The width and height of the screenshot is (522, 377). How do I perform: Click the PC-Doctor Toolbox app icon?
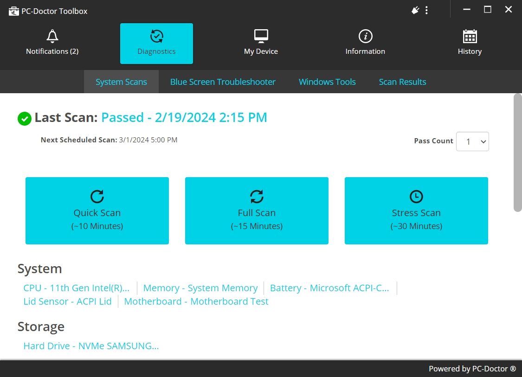pos(13,11)
